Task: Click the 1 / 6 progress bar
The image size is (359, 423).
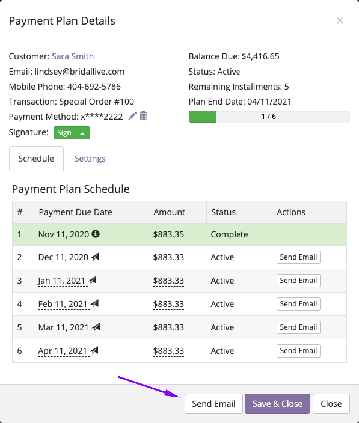Action: click(x=269, y=117)
